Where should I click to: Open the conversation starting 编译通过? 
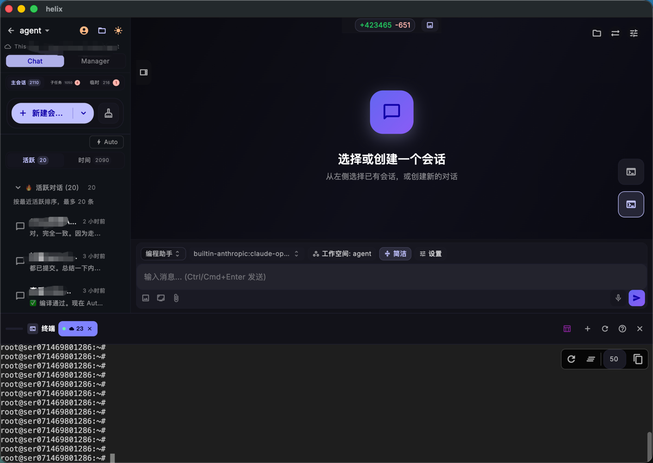click(65, 297)
